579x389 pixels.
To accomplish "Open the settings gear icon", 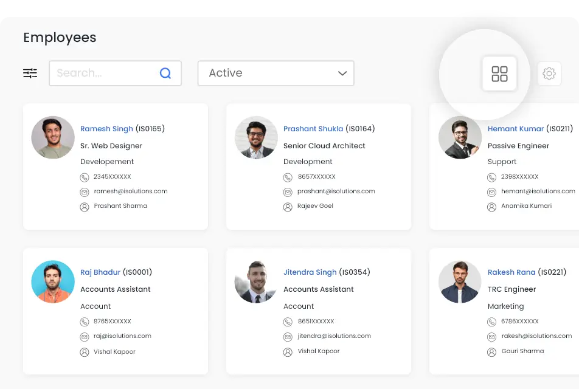I will pyautogui.click(x=549, y=74).
